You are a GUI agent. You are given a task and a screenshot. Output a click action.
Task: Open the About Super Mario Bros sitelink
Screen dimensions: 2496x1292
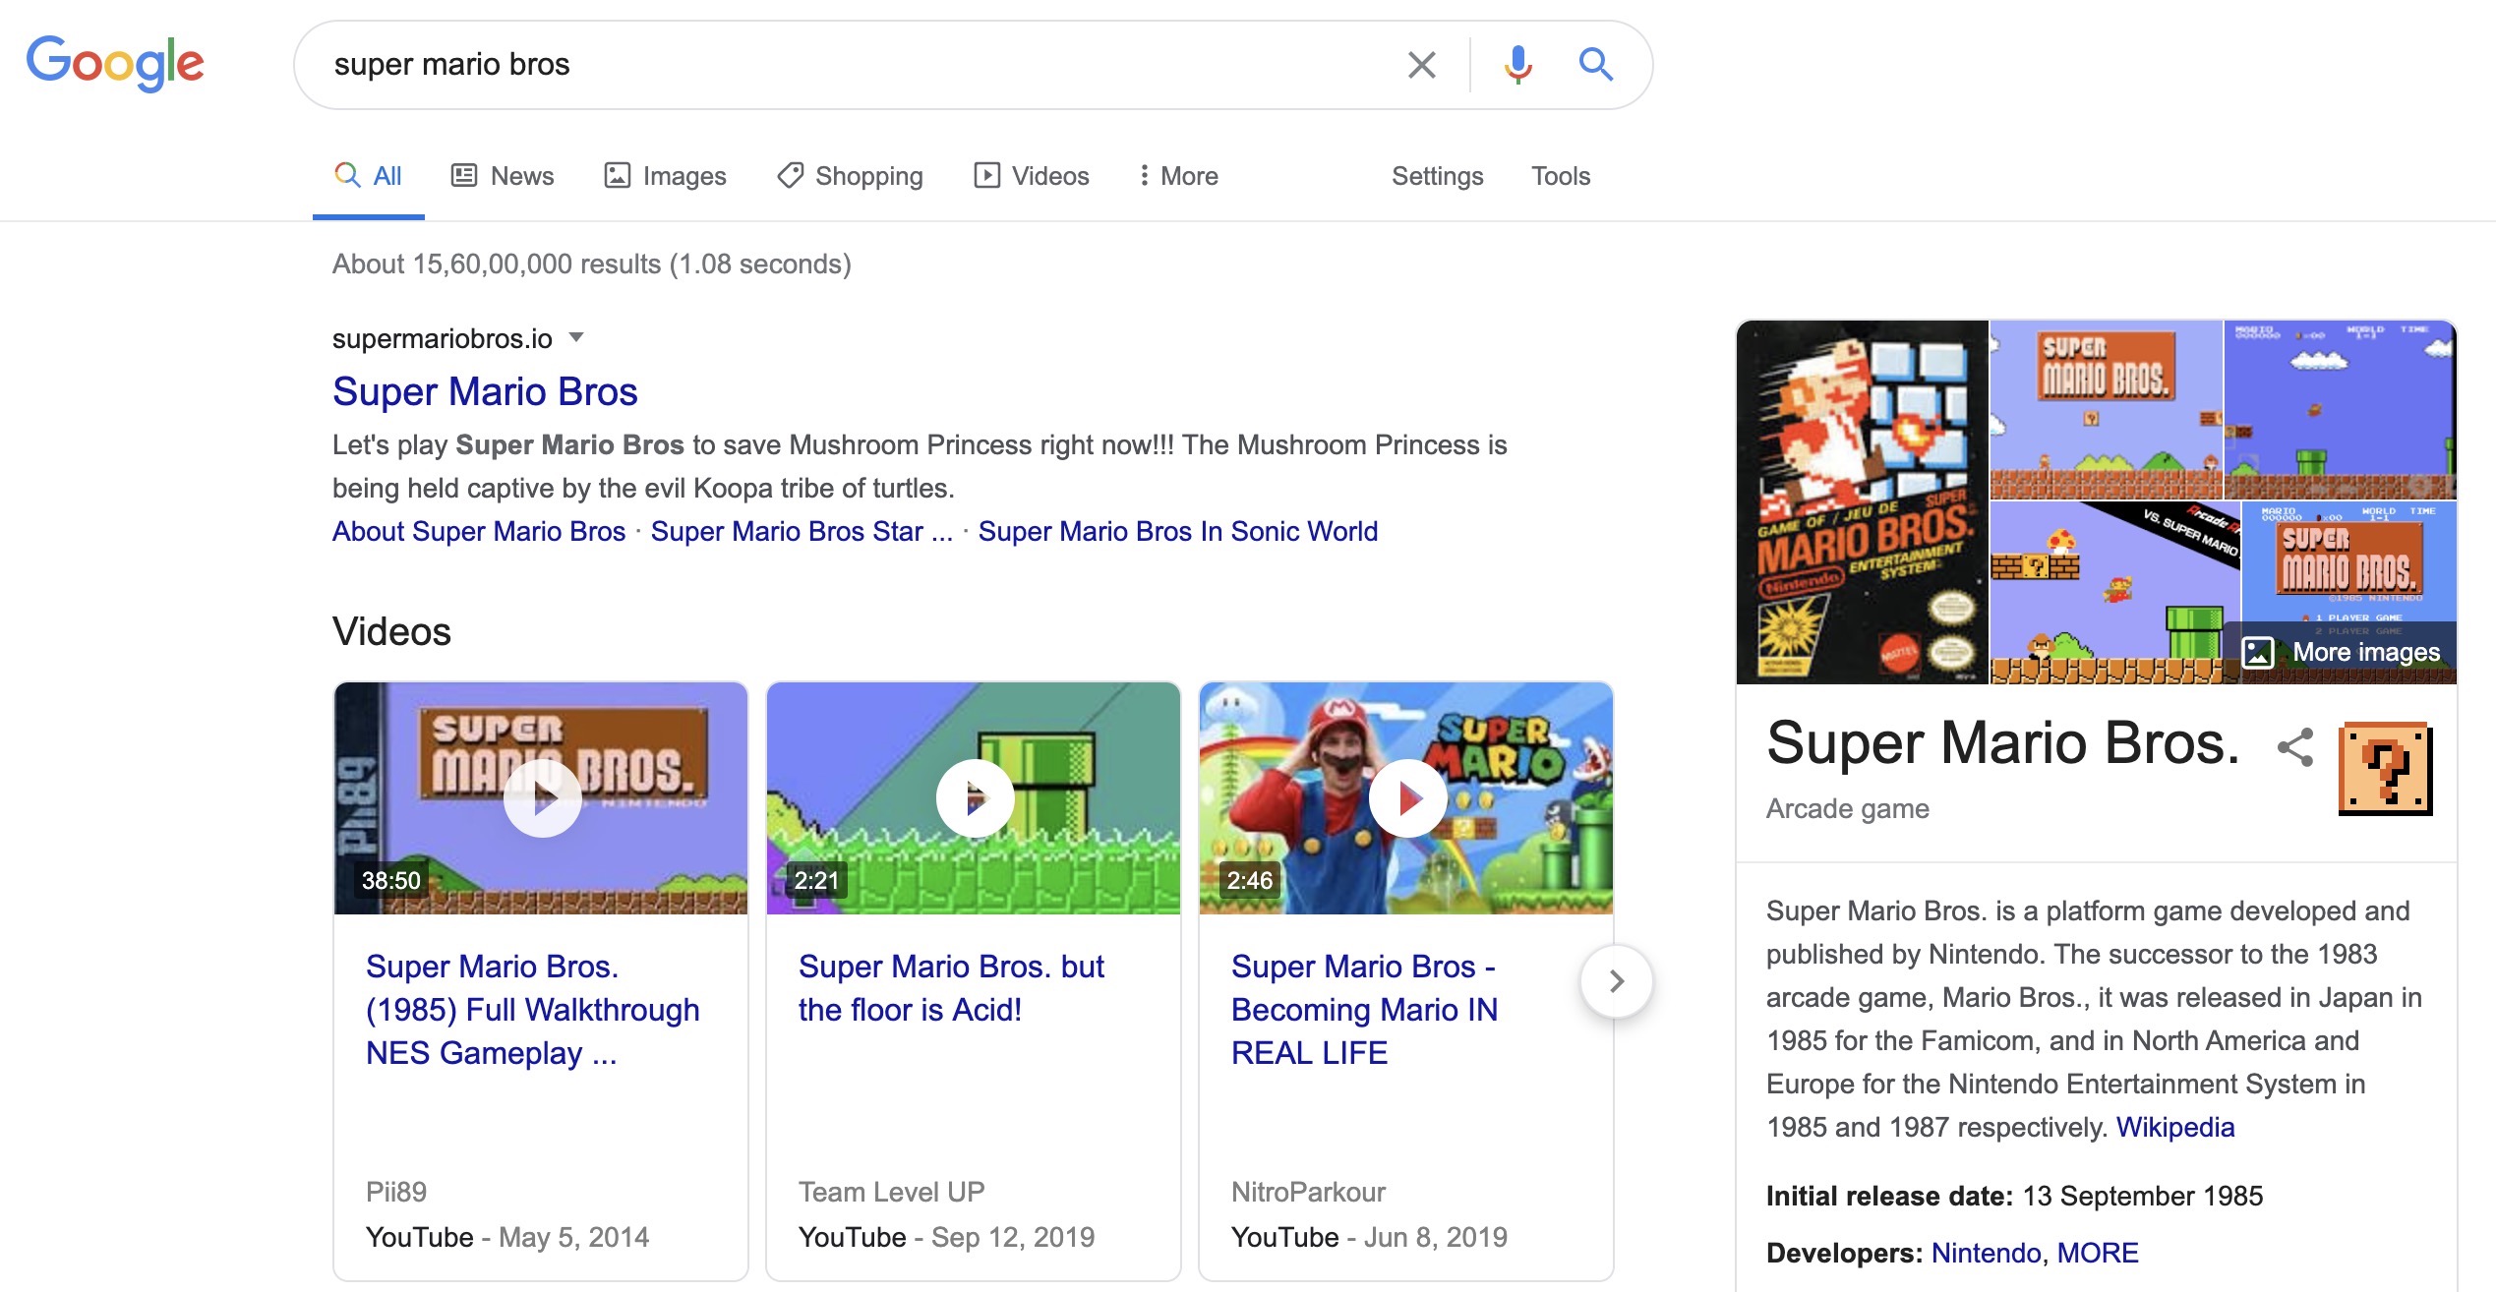click(x=479, y=531)
